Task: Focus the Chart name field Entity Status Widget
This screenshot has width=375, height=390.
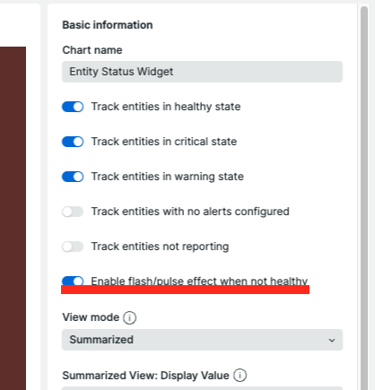Action: point(202,72)
